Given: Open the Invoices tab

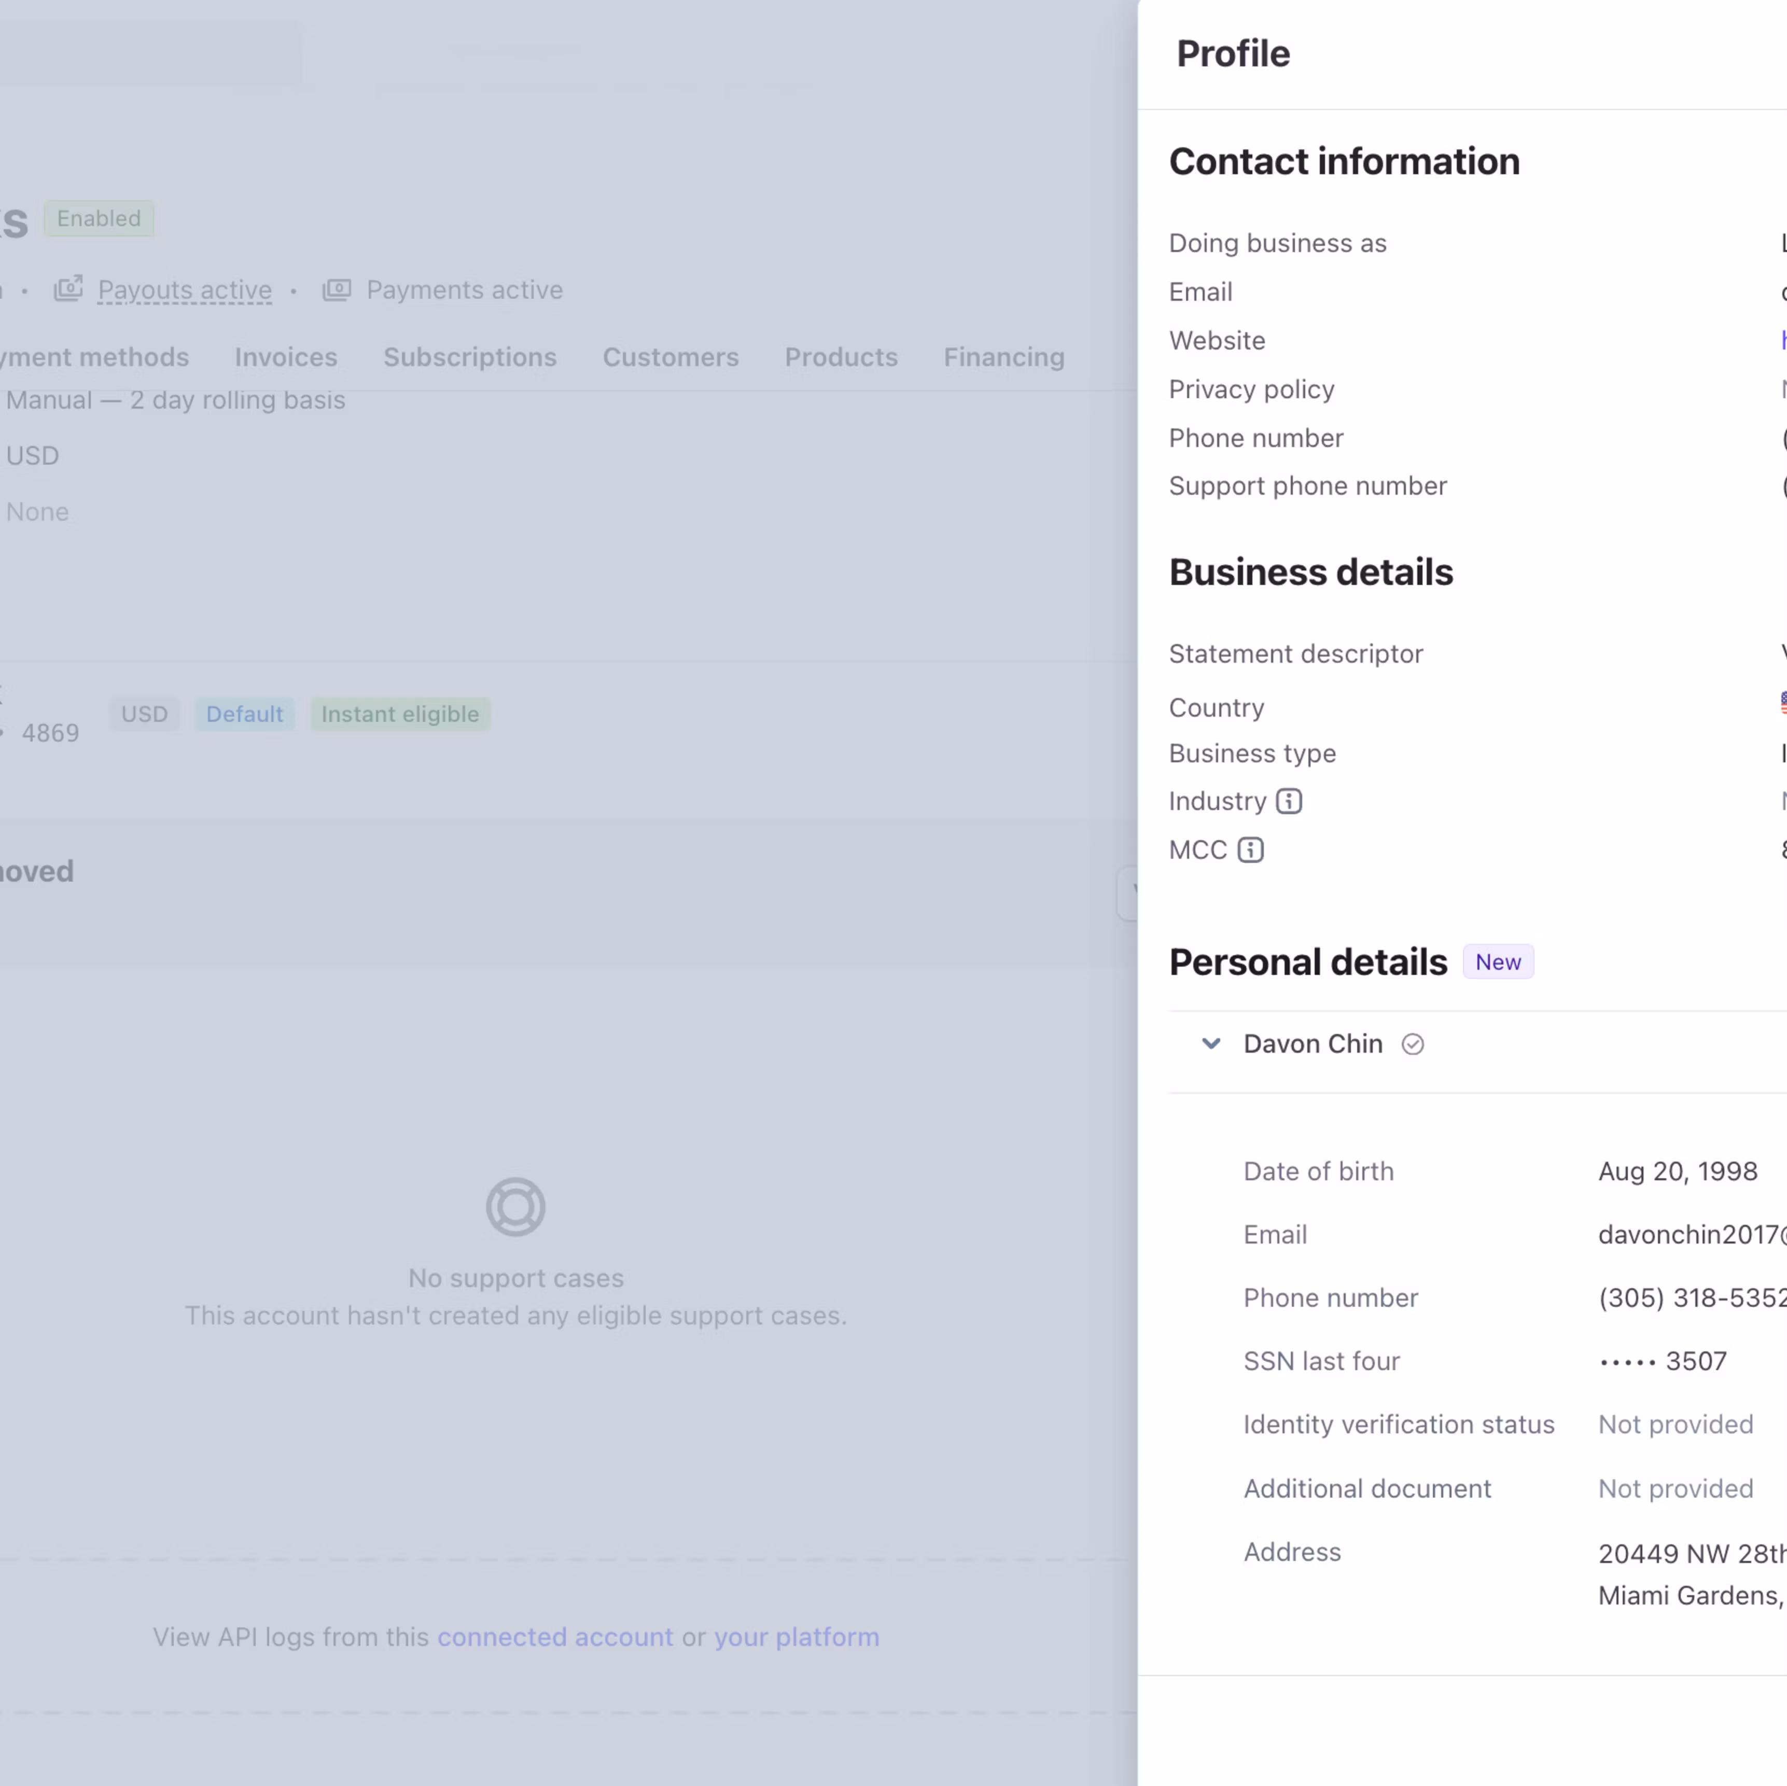Looking at the screenshot, I should pyautogui.click(x=286, y=357).
